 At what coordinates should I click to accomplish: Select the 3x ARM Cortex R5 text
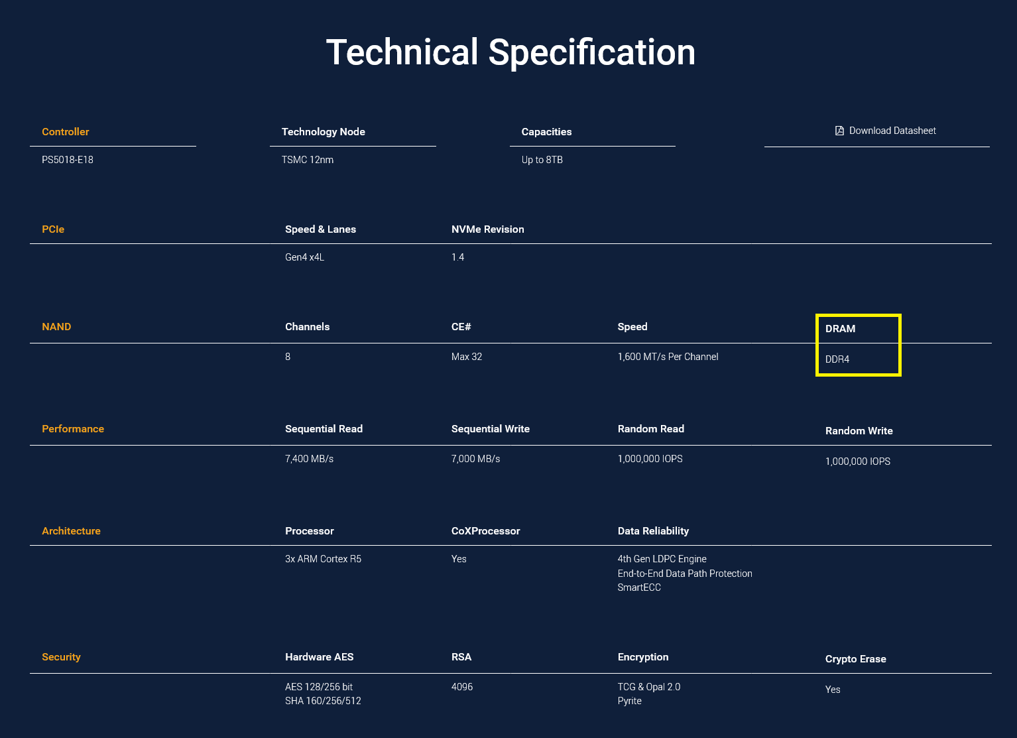click(x=324, y=559)
